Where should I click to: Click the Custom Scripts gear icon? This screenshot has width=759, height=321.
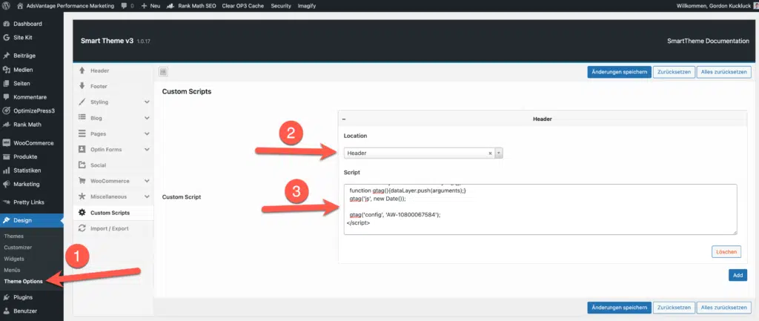pos(82,213)
